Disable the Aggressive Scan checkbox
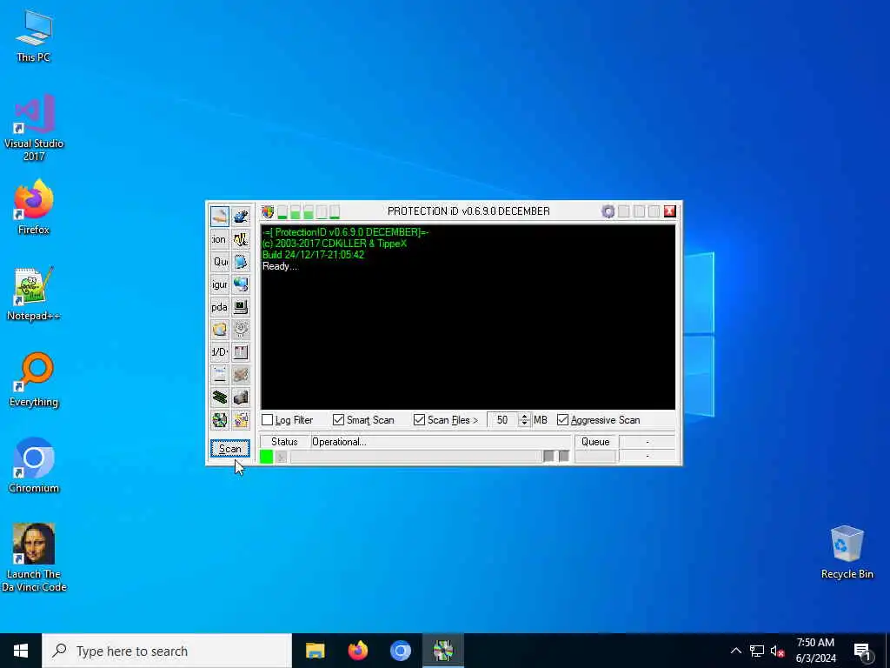Viewport: 890px width, 668px height. coord(562,420)
